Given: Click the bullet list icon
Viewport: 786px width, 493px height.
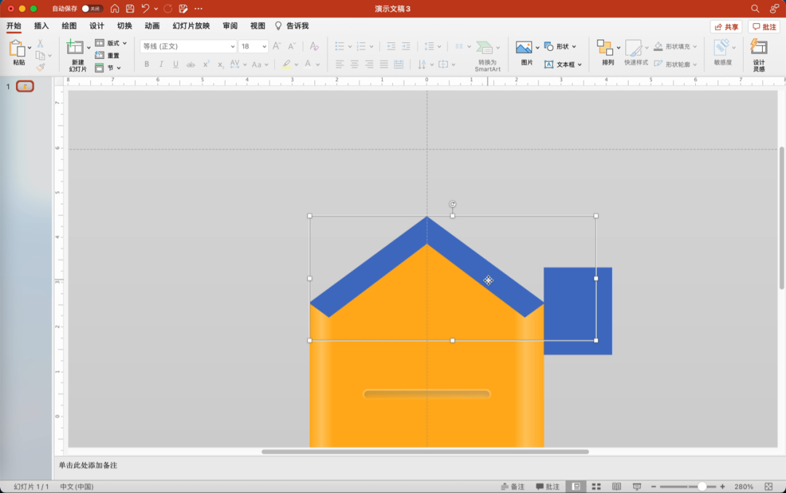Looking at the screenshot, I should pos(339,46).
